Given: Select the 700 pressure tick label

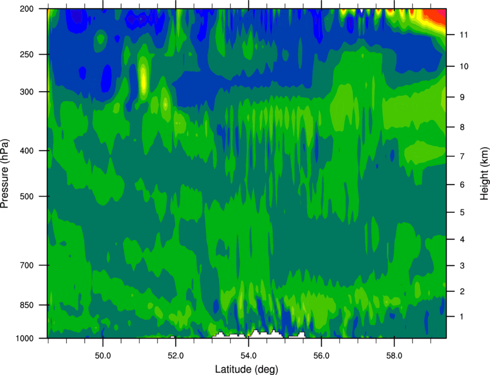Looking at the screenshot, I should [27, 265].
